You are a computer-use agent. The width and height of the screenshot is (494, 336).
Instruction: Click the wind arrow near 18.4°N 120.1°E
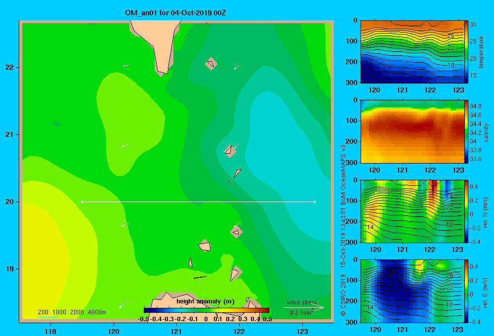click(x=124, y=304)
